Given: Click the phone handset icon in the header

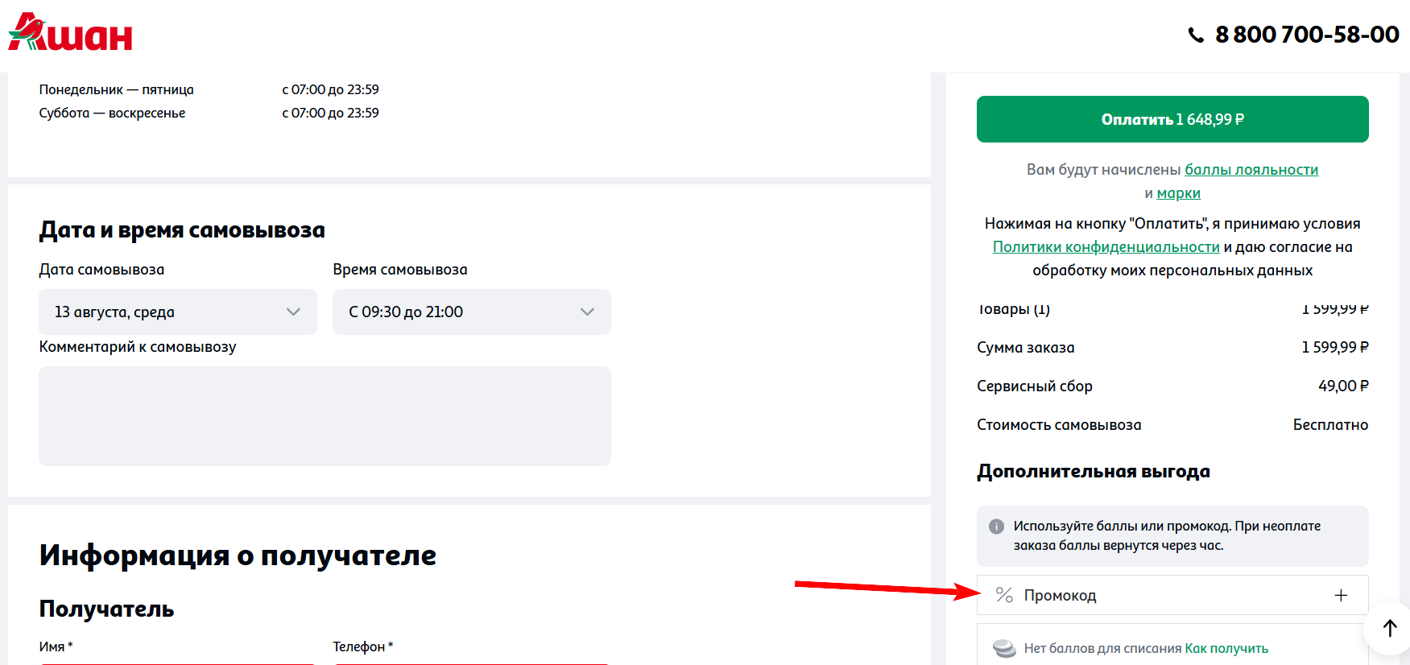Looking at the screenshot, I should point(1196,35).
